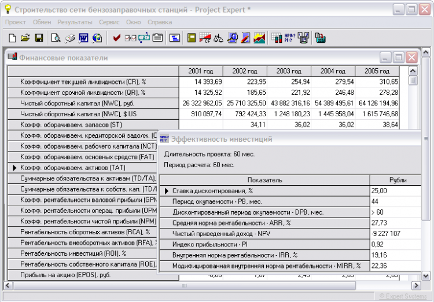
Task: Select the discount rate value 25,00 cell
Action: pos(396,190)
